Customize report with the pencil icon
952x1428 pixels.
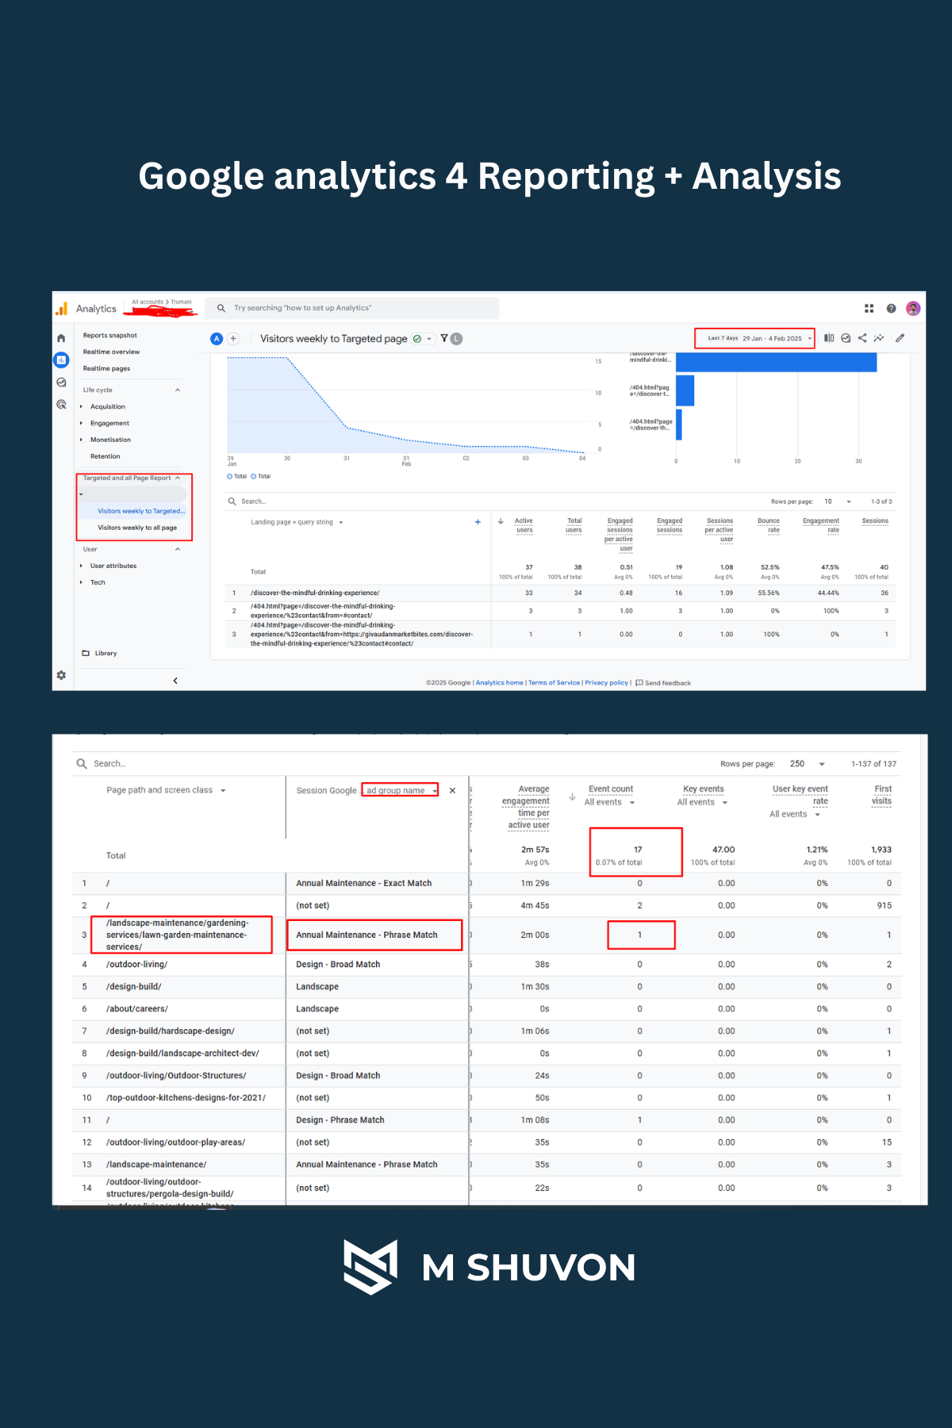point(900,338)
